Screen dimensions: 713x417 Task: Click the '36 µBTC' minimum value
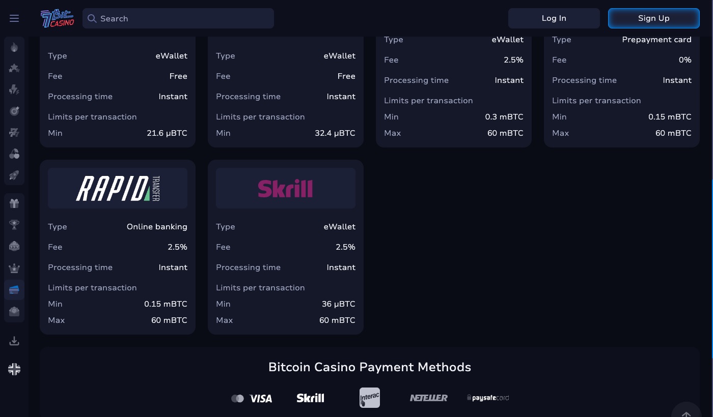(x=339, y=304)
